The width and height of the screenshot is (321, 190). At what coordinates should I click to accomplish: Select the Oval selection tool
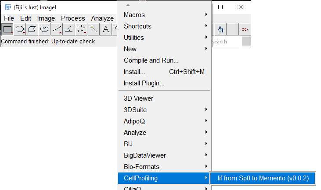point(20,29)
